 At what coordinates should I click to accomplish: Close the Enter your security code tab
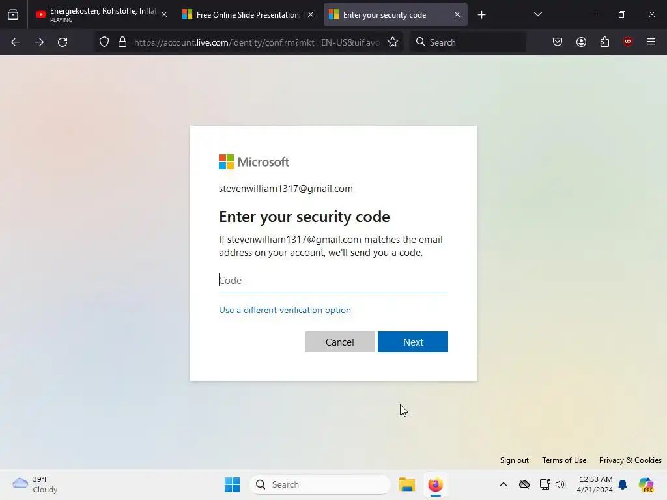click(457, 14)
